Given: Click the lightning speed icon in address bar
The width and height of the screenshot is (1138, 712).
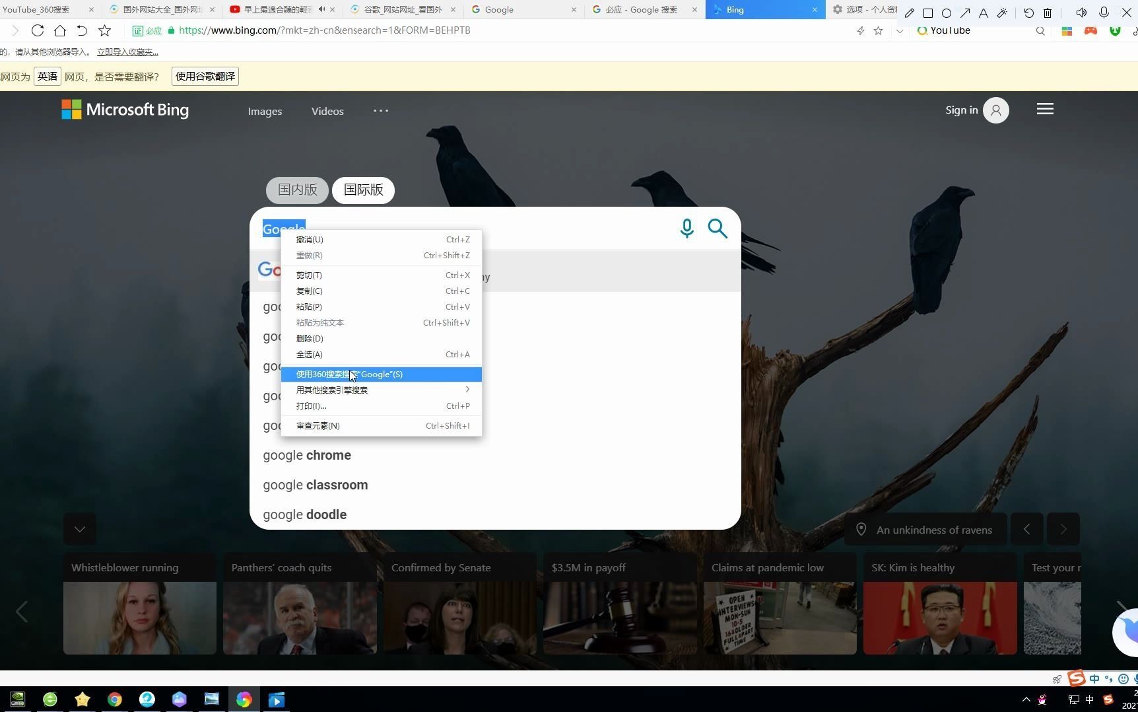Looking at the screenshot, I should point(860,30).
